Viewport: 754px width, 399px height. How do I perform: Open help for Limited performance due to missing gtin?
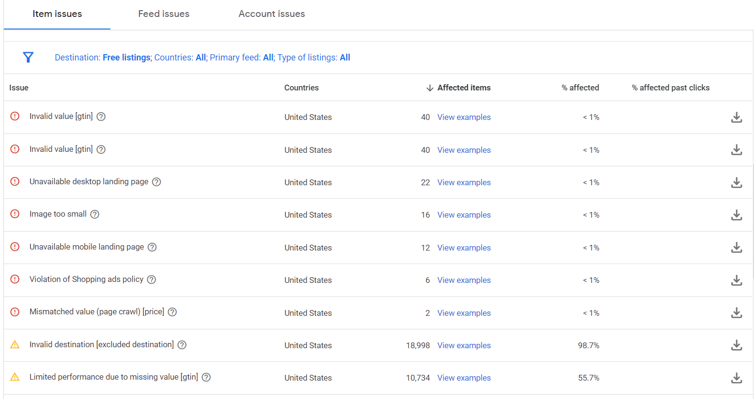tap(206, 377)
